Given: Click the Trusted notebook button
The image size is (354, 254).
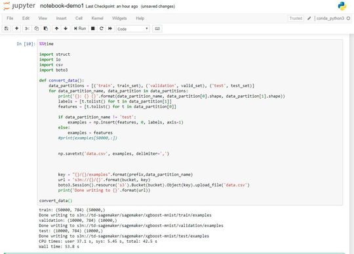Looking at the screenshot, I should coord(296,18).
